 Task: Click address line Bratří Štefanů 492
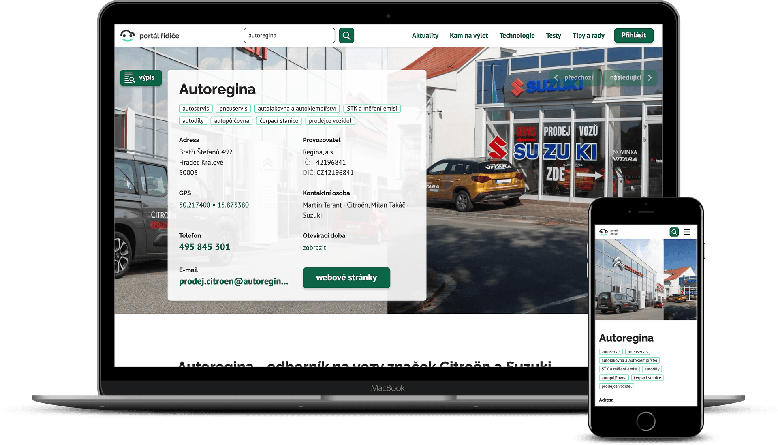pyautogui.click(x=206, y=152)
